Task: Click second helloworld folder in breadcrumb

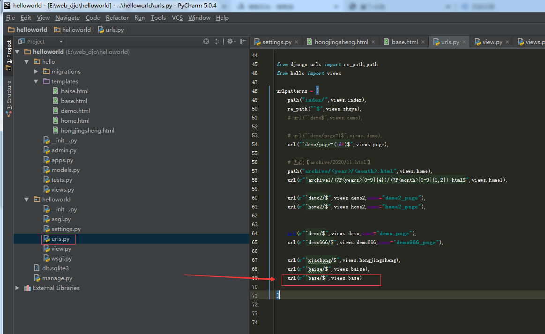Action: (x=72, y=30)
